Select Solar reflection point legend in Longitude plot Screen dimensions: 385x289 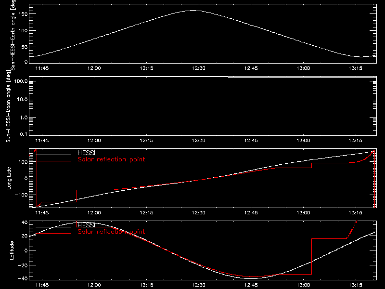coord(111,159)
